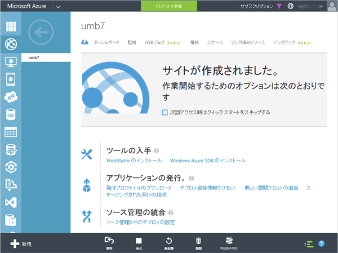Click the サブスクリプション label in header
This screenshot has height=253, width=338.
click(x=257, y=6)
